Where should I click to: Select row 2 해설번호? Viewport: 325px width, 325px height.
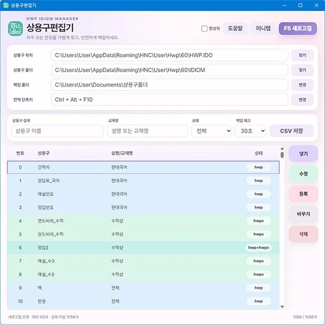143,194
